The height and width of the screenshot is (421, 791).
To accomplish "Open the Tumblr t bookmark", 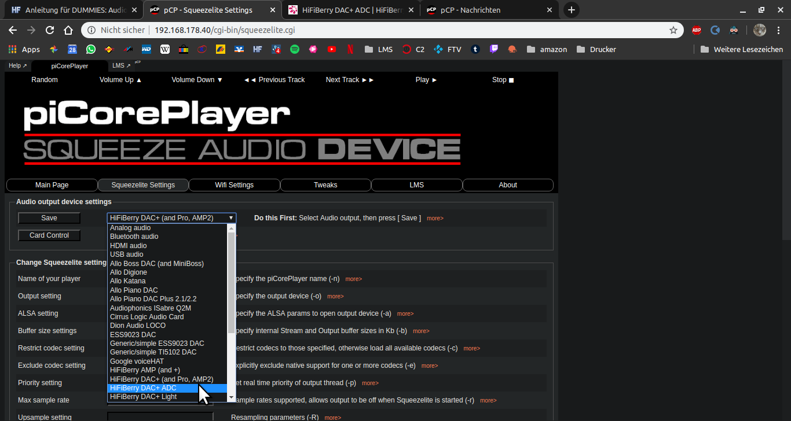I will (475, 49).
